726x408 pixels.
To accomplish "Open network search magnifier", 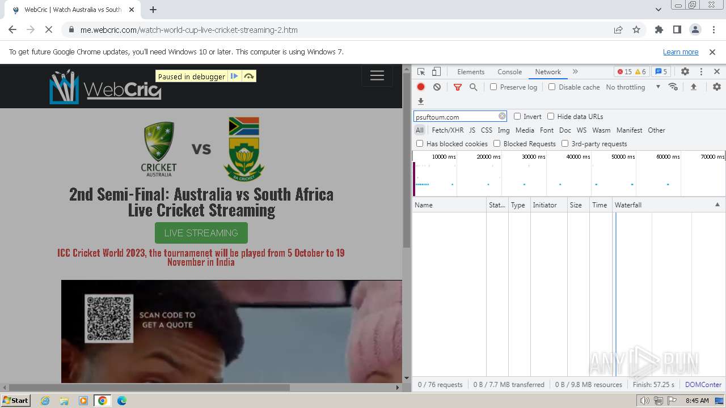I will point(474,87).
